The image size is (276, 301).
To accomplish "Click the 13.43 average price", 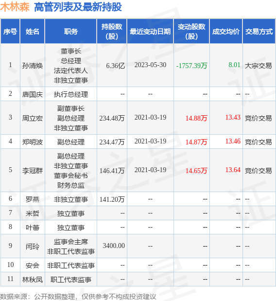I will pyautogui.click(x=233, y=117).
